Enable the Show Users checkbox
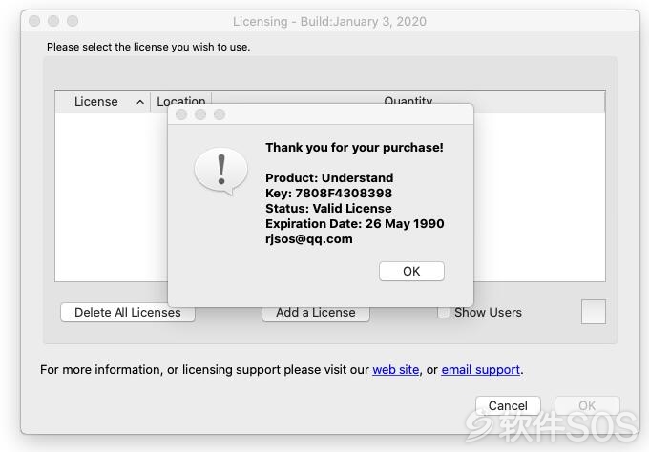Image resolution: width=649 pixels, height=452 pixels. tap(443, 312)
